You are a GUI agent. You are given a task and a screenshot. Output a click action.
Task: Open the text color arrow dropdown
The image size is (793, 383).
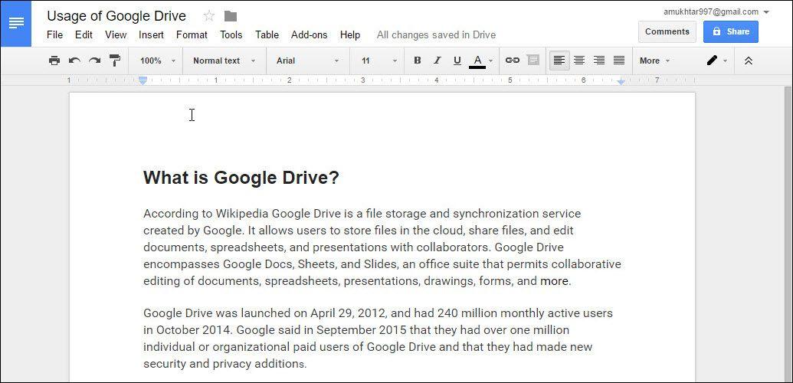[x=490, y=61]
